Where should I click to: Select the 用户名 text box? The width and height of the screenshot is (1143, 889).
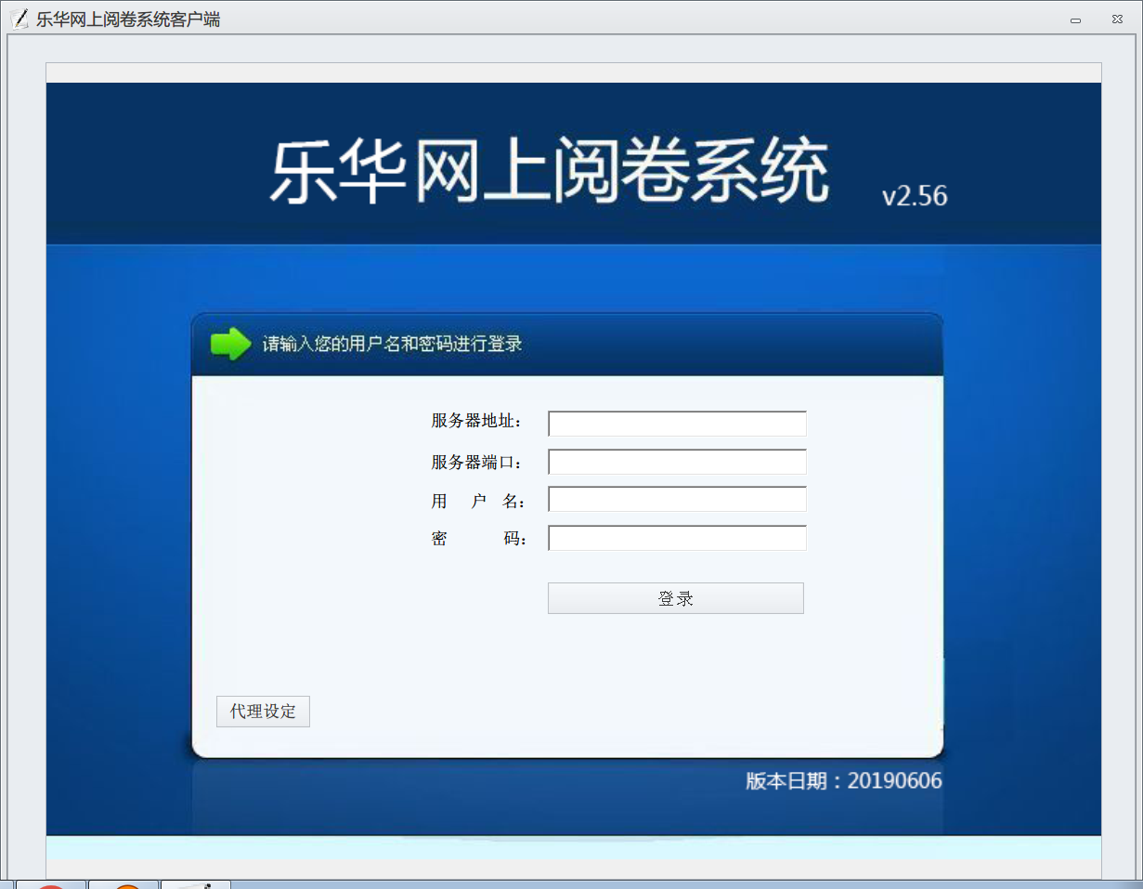click(x=677, y=500)
